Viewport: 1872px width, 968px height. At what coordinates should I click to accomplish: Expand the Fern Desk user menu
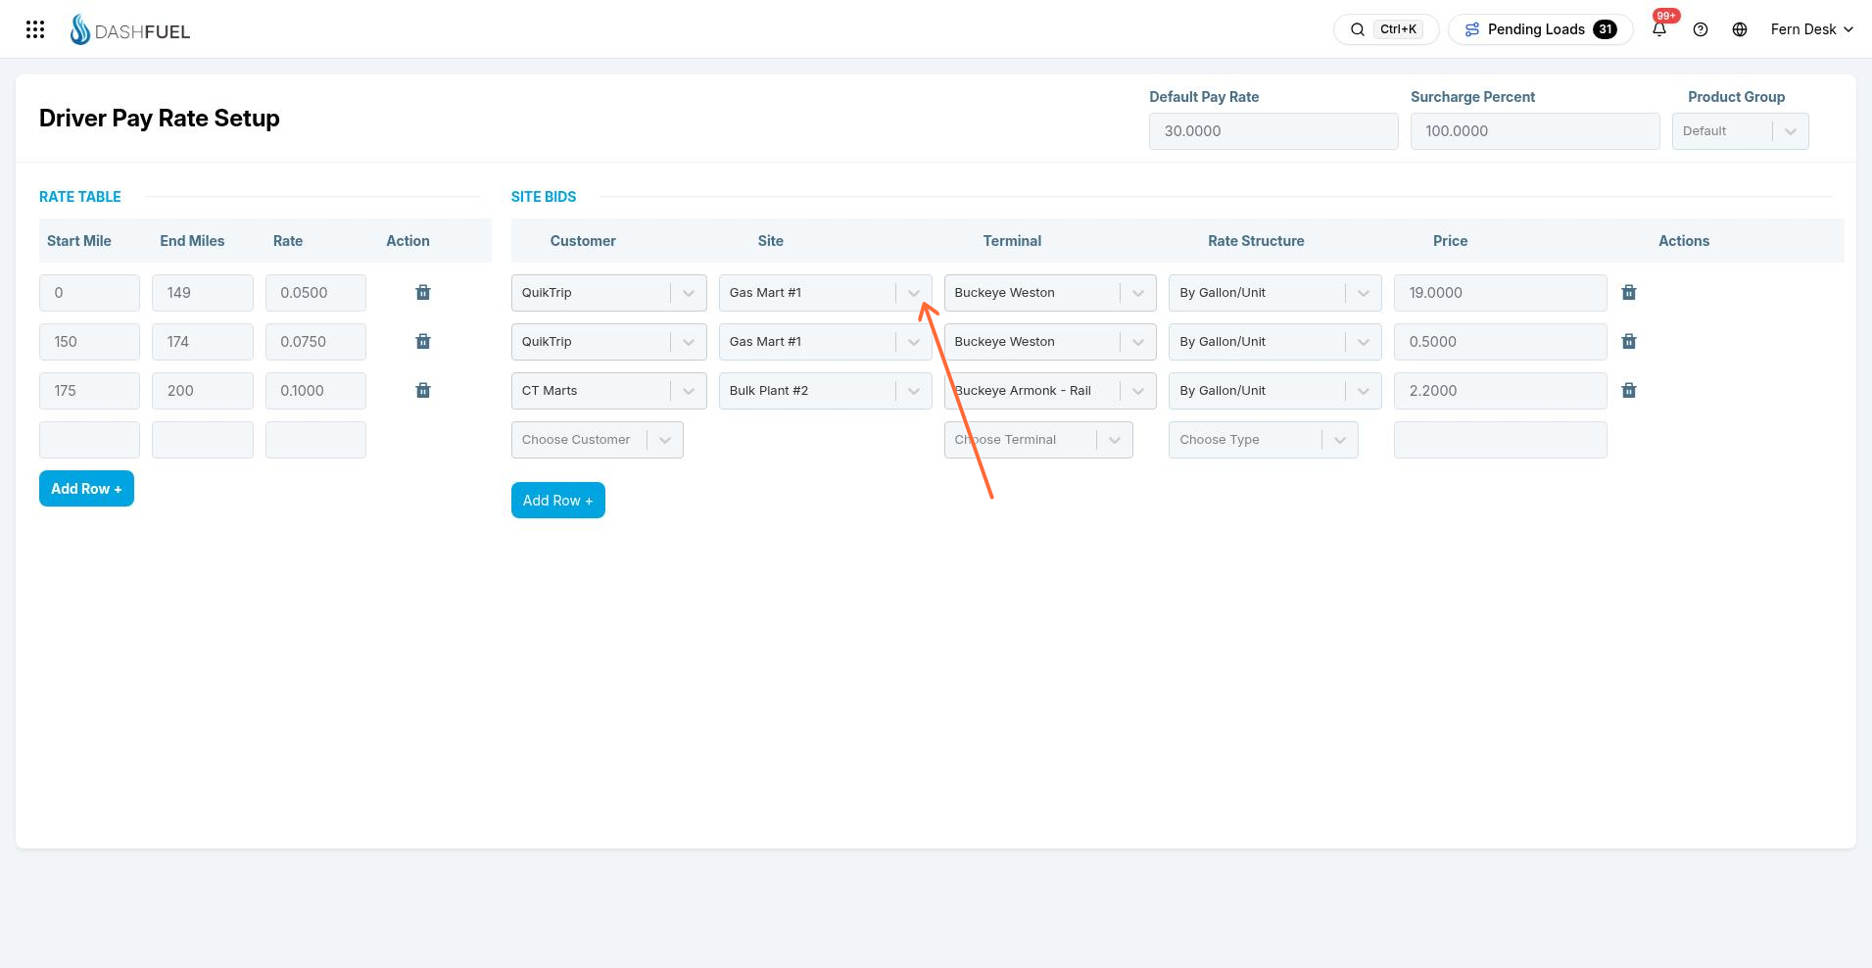(1811, 29)
